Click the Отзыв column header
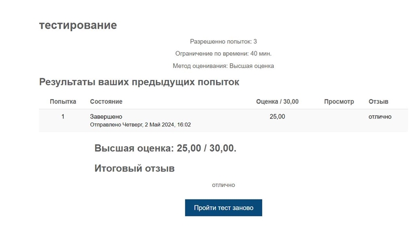This screenshot has width=418, height=237. point(378,101)
